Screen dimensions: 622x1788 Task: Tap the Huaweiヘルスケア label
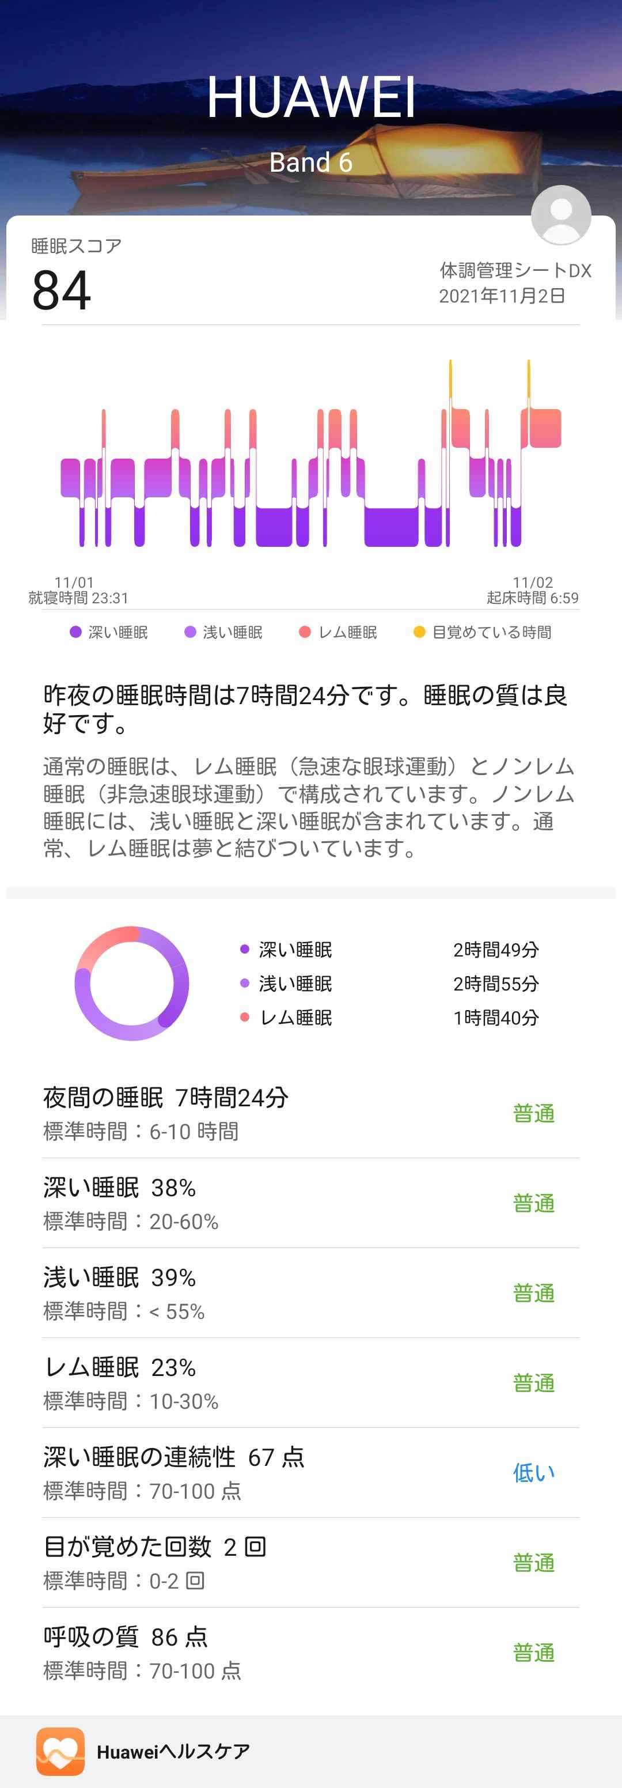[173, 1751]
